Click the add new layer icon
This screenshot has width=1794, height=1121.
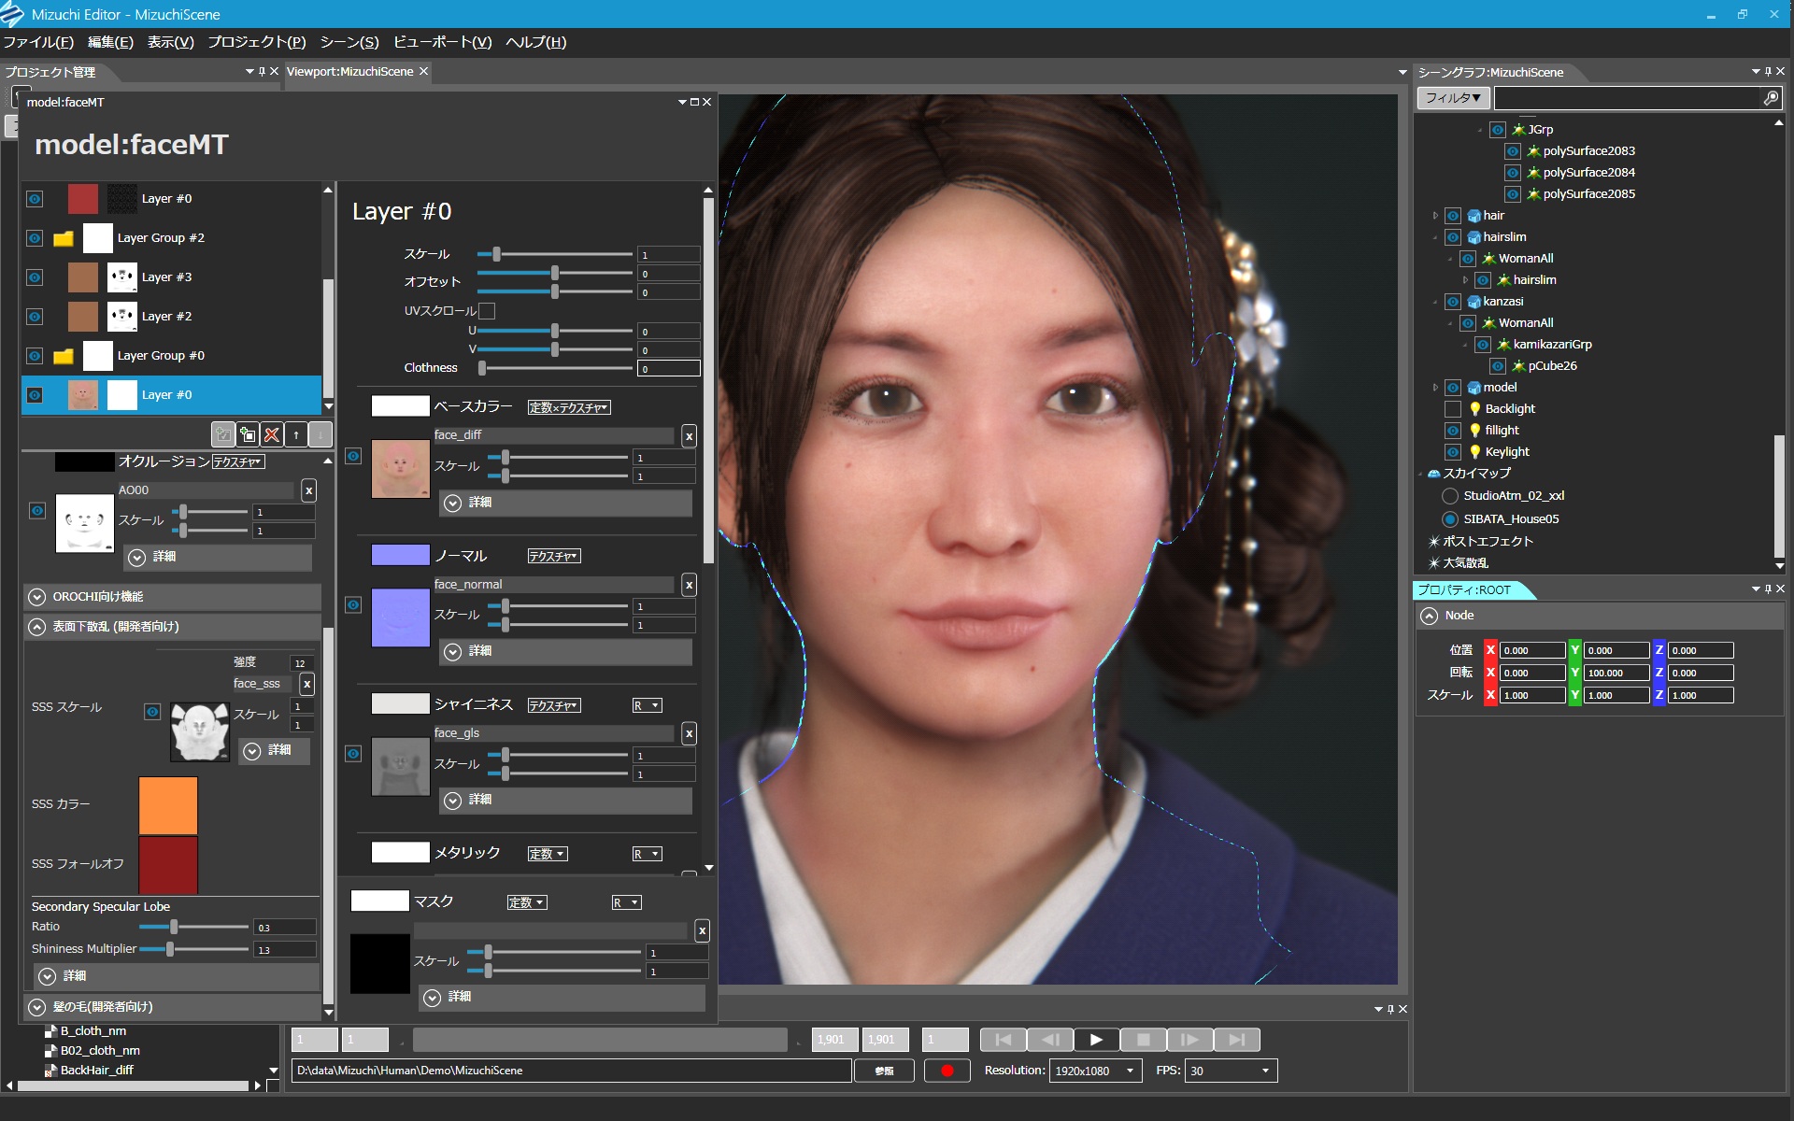point(248,434)
